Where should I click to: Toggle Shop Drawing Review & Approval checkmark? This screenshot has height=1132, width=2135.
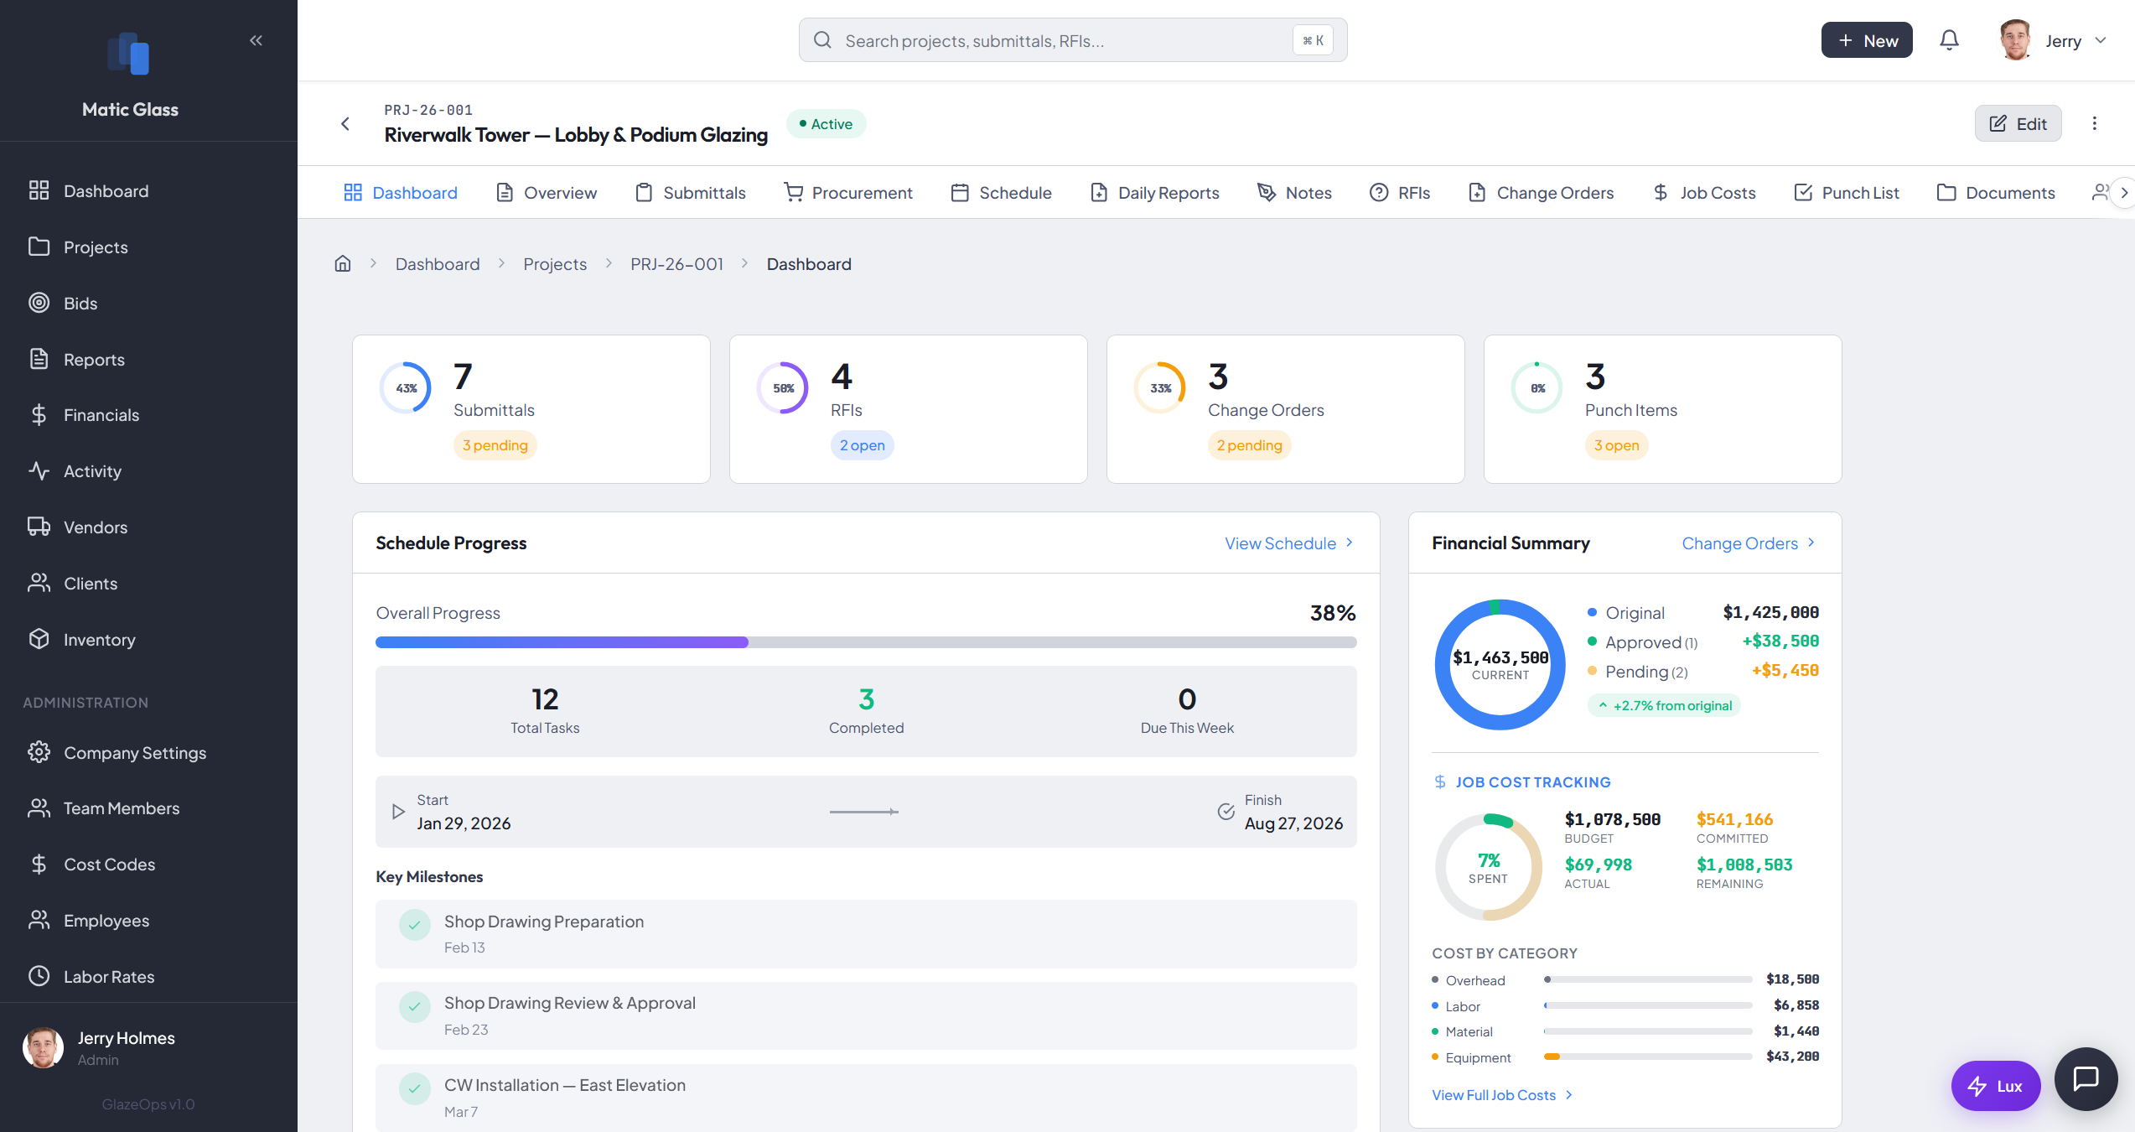pyautogui.click(x=415, y=1006)
